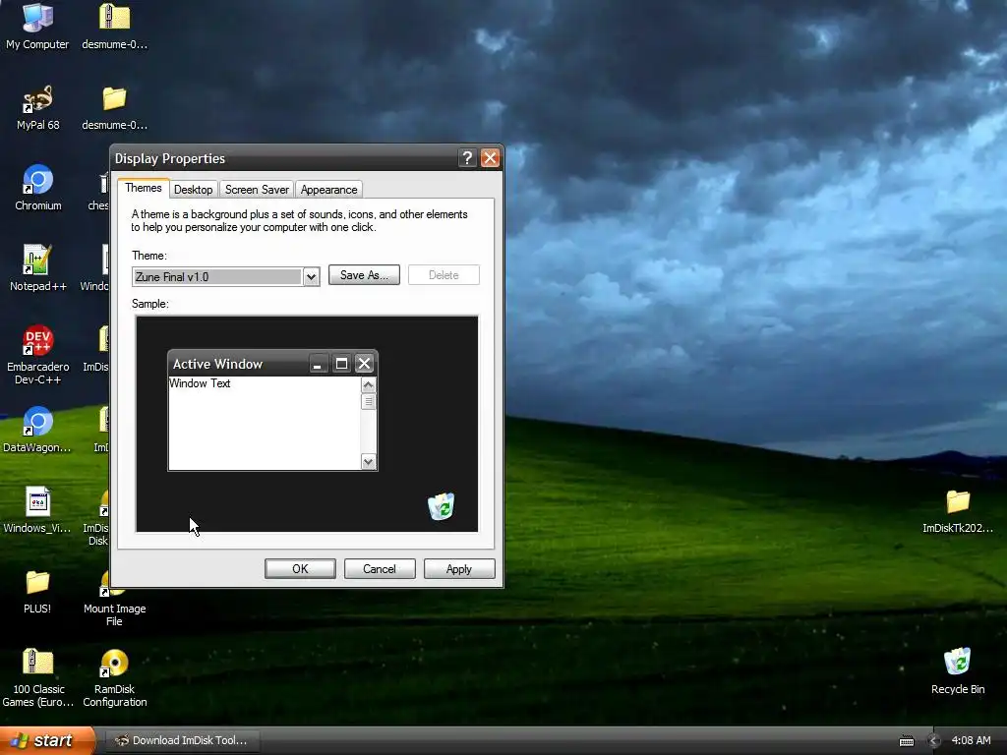Screen dimensions: 1007x755
Task: Select the Windows_Vi... file icon
Action: pyautogui.click(x=37, y=510)
